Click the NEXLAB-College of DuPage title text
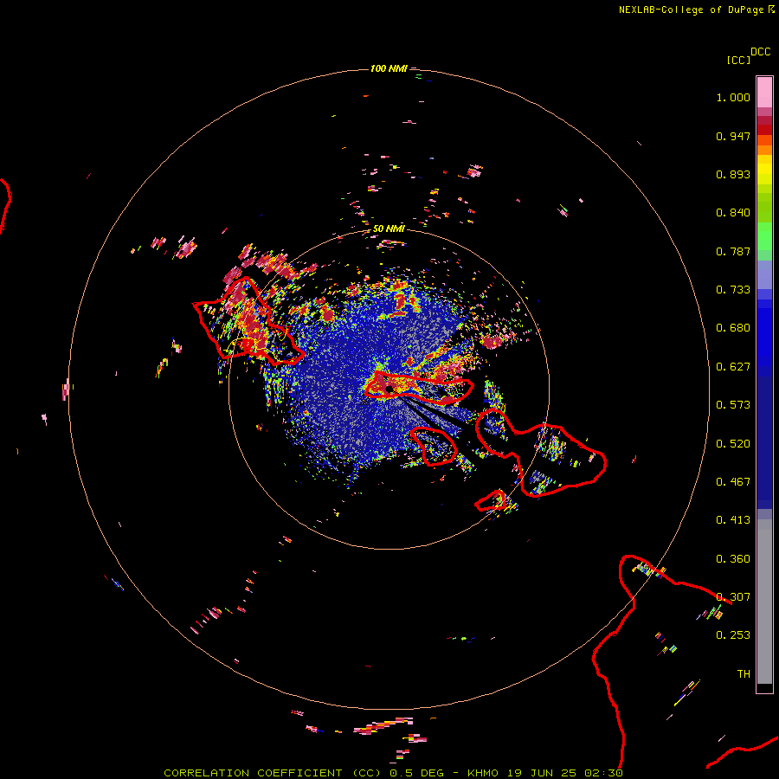Viewport: 779px width, 779px height. click(691, 10)
